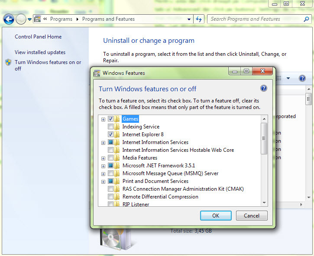The width and height of the screenshot is (314, 256).
Task: Enable the Media Features checkbox
Action: 110,157
